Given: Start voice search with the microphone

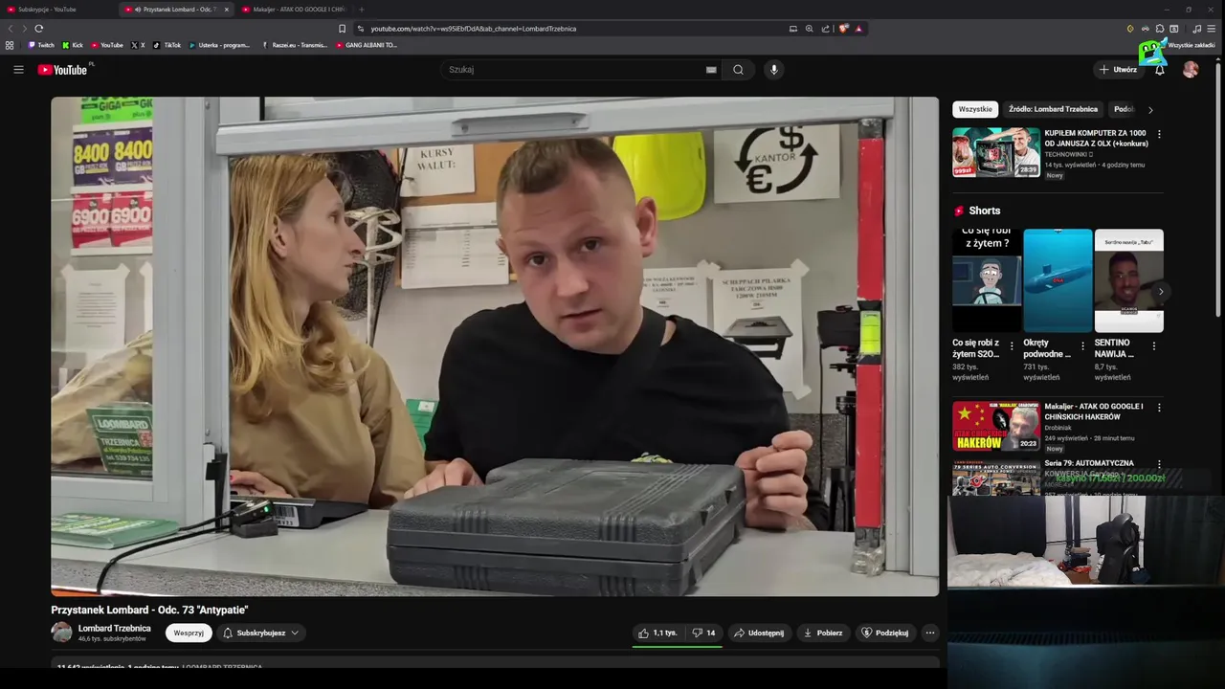Looking at the screenshot, I should [774, 69].
